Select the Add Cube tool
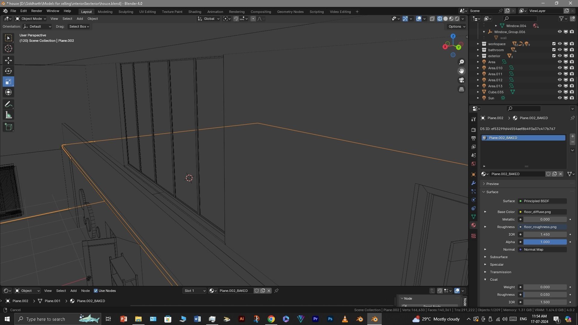This screenshot has height=325, width=578. (8, 127)
